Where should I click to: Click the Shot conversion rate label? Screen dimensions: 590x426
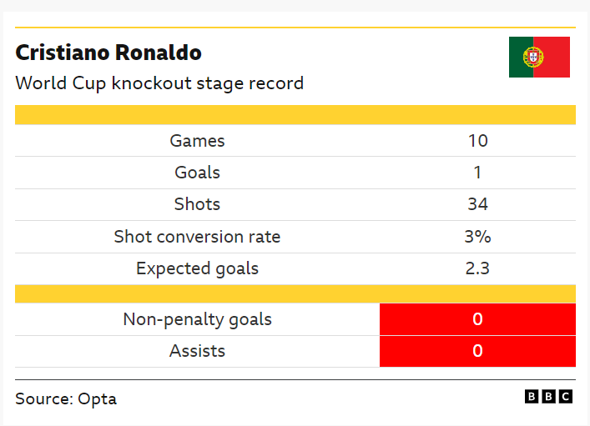pos(197,237)
